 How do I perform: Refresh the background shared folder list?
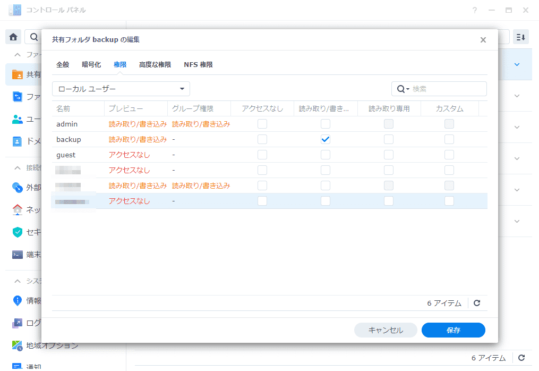tap(521, 358)
